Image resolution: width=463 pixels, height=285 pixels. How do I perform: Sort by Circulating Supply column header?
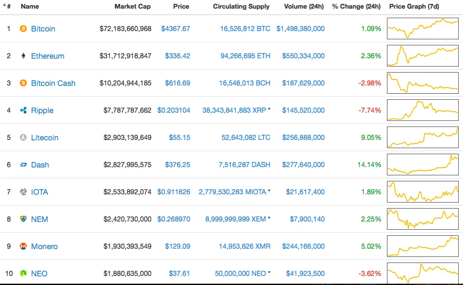coord(241,6)
